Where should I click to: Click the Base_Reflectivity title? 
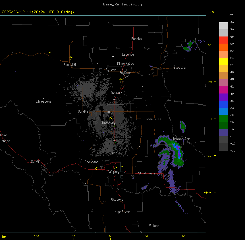[x=122, y=4]
